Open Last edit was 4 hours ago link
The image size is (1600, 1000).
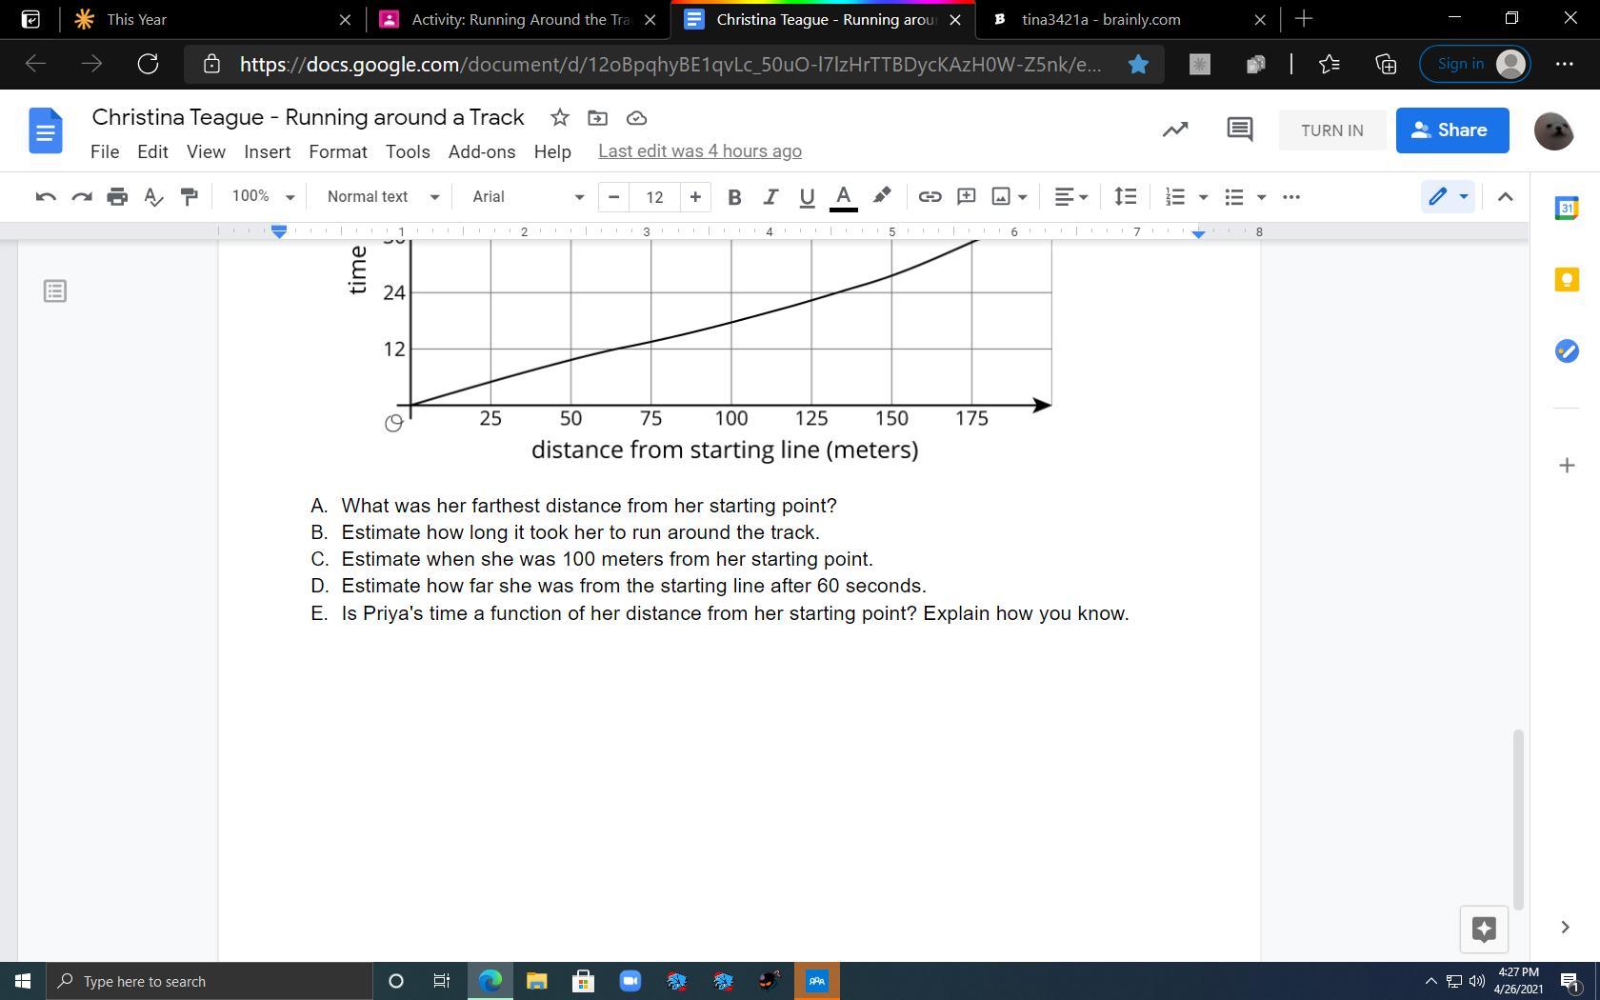coord(700,151)
